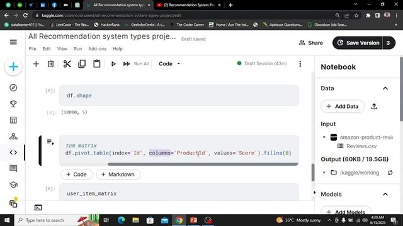Open the View menu
Screen dimensions: 403x226
pyautogui.click(x=62, y=49)
